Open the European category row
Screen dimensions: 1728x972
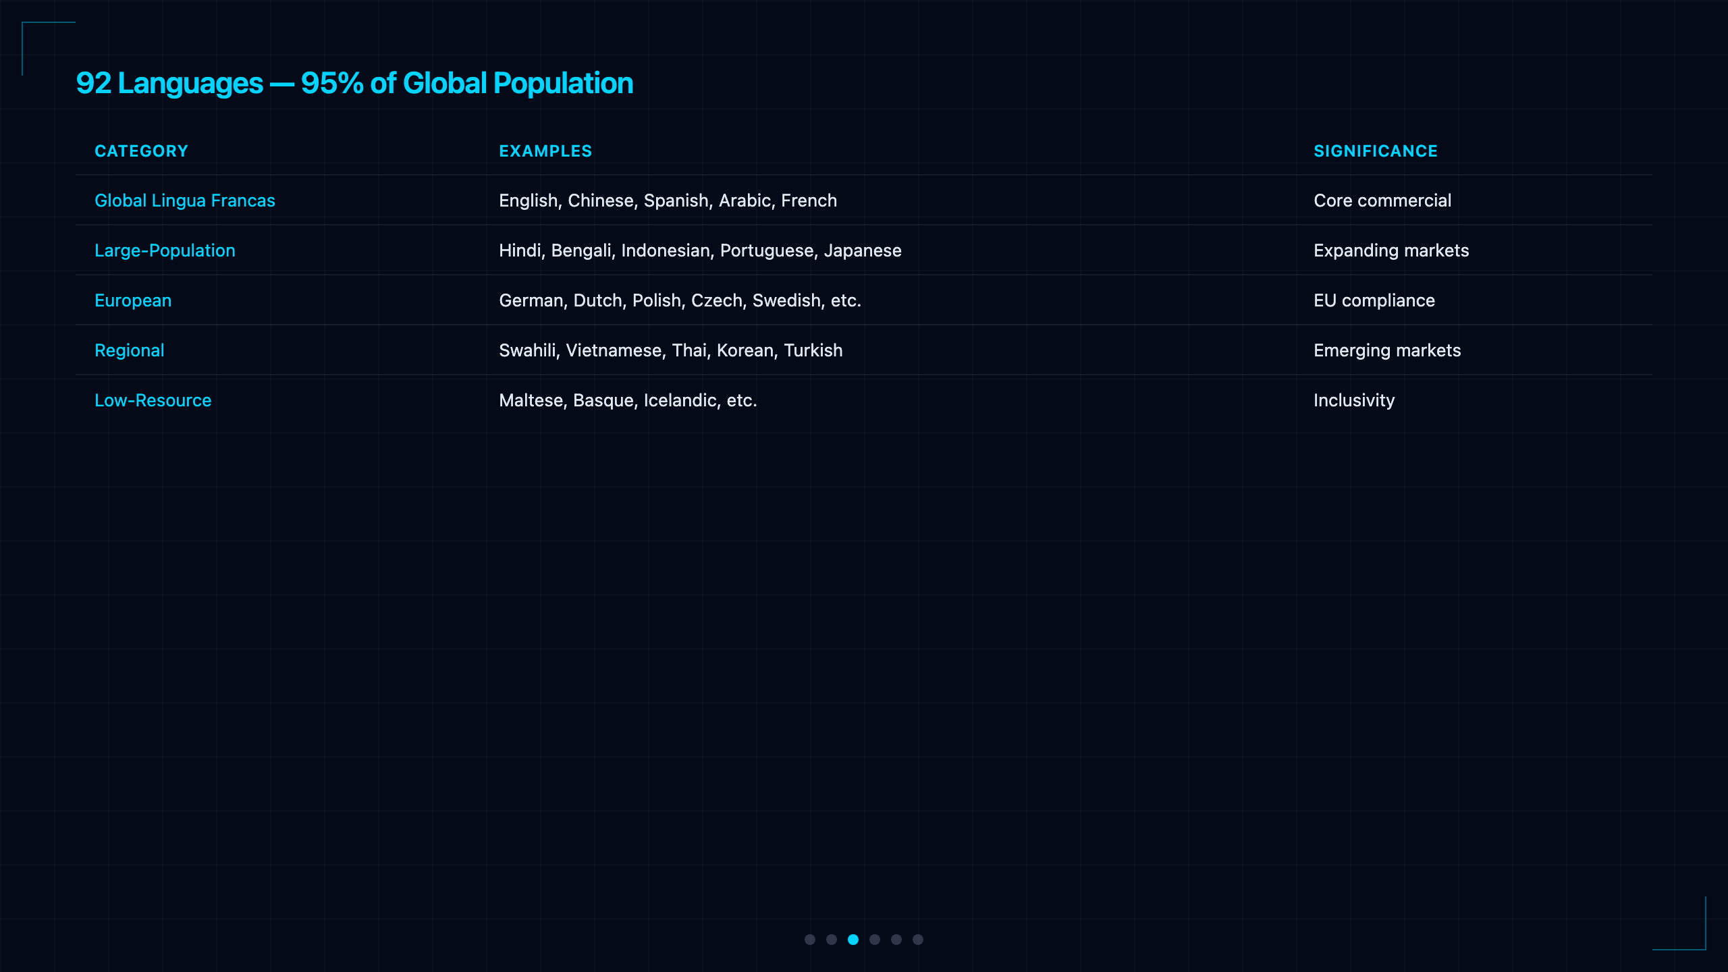pyautogui.click(x=864, y=300)
